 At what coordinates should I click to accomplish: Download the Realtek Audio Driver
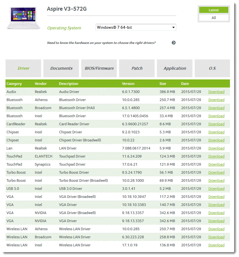(216, 92)
